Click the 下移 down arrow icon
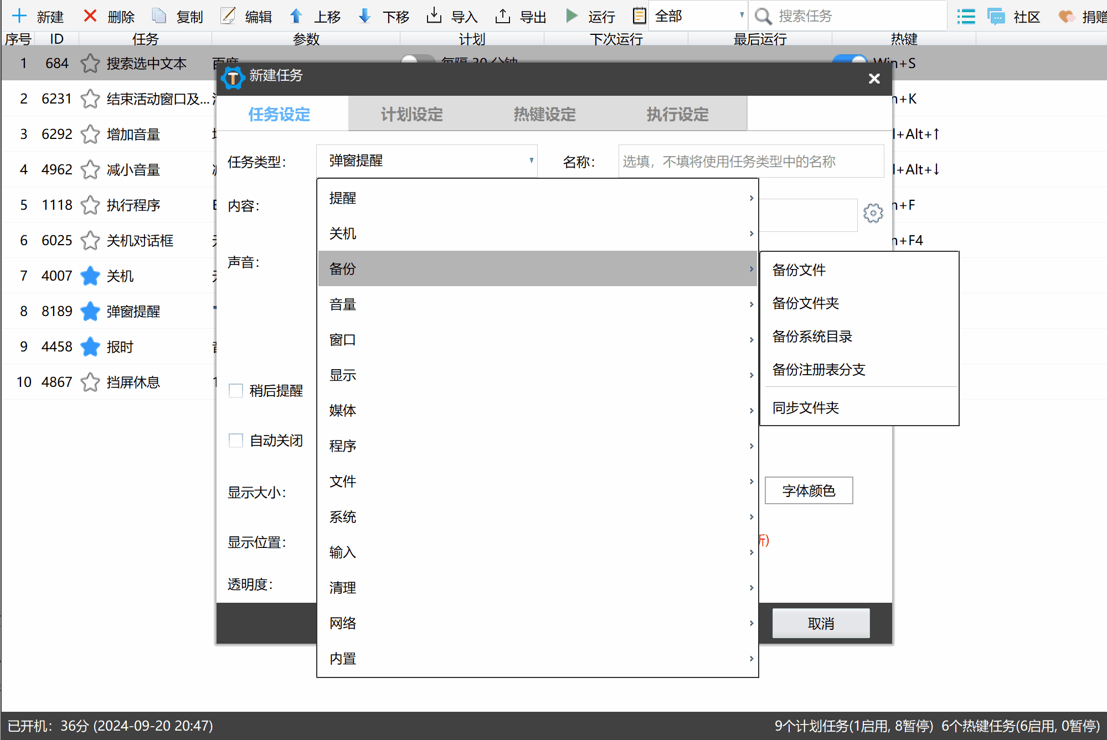The width and height of the screenshot is (1107, 740). tap(364, 16)
